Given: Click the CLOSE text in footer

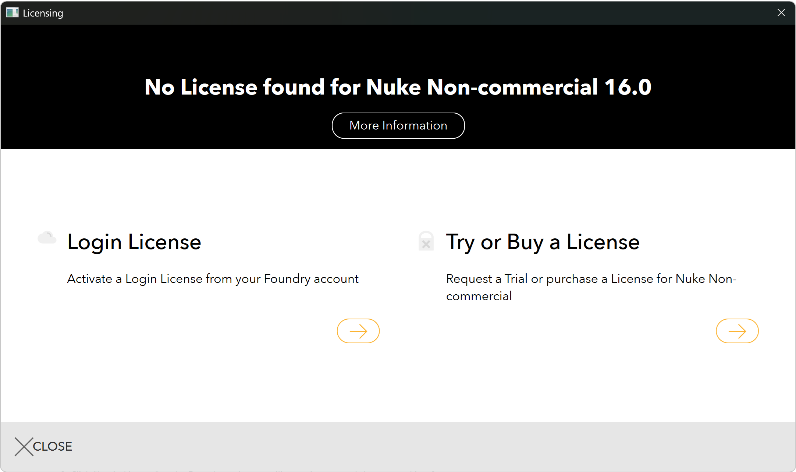Looking at the screenshot, I should point(53,446).
